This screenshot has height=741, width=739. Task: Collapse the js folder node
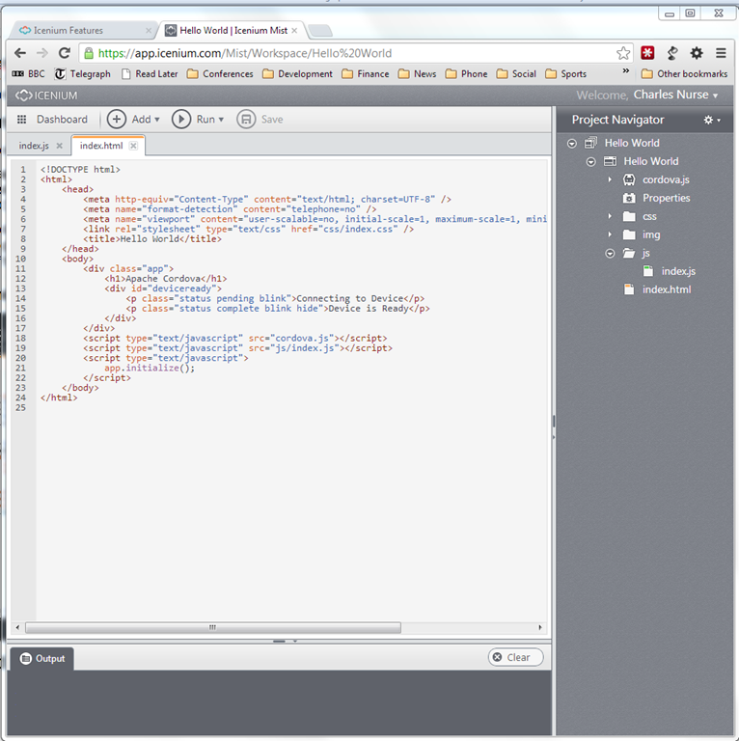pyautogui.click(x=610, y=254)
